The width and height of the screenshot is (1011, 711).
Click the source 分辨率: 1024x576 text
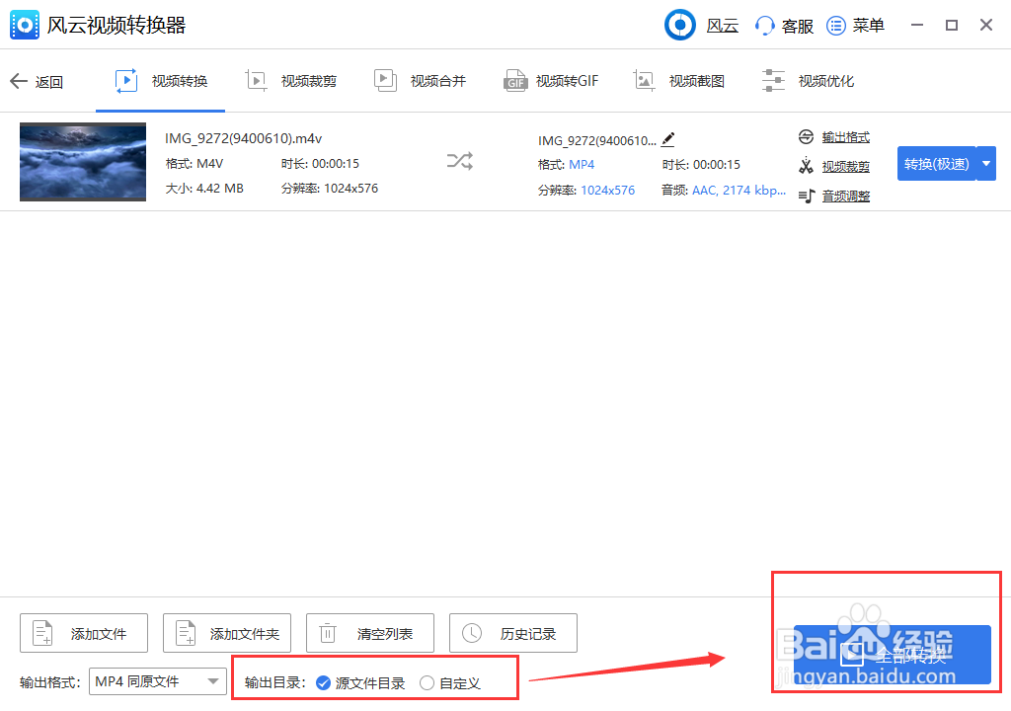[x=330, y=189]
